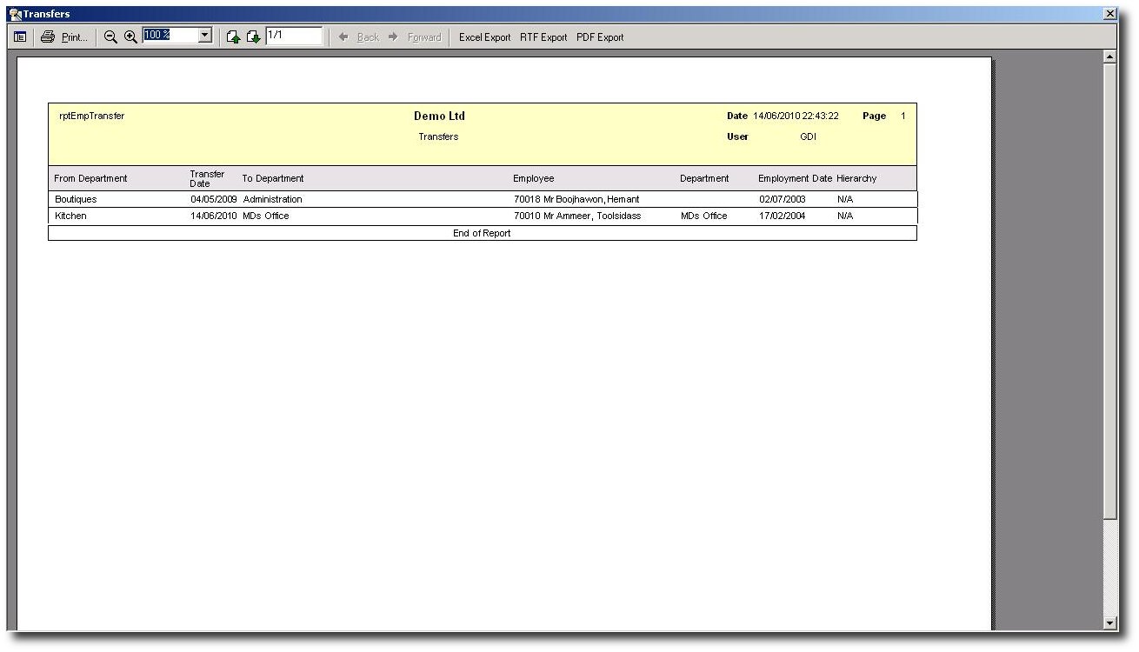Click the Back arrow icon
1139x652 pixels.
[343, 37]
